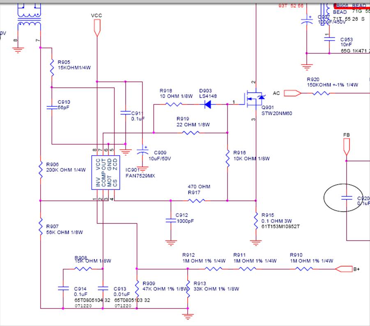Click the ground symbol below R915
The width and height of the screenshot is (370, 326).
256,243
